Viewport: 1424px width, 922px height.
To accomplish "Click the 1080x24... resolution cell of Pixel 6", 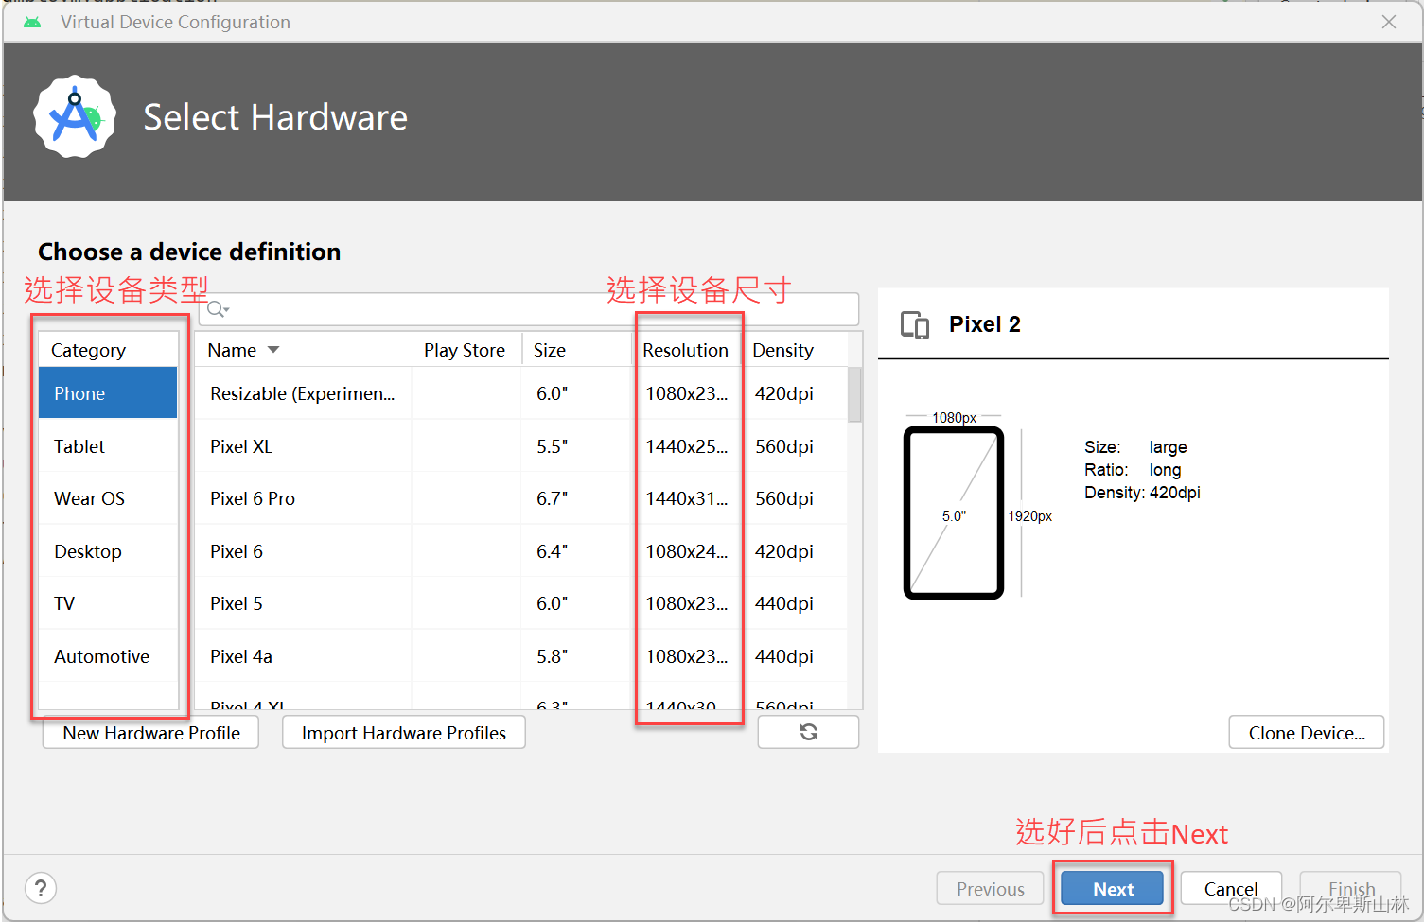I will pyautogui.click(x=687, y=551).
